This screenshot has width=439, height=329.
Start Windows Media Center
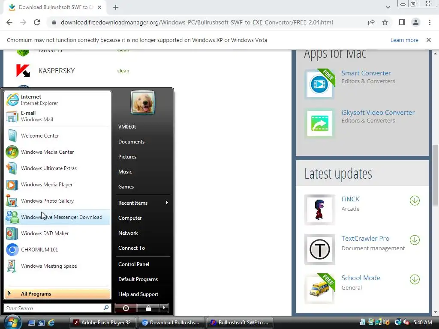(57, 152)
